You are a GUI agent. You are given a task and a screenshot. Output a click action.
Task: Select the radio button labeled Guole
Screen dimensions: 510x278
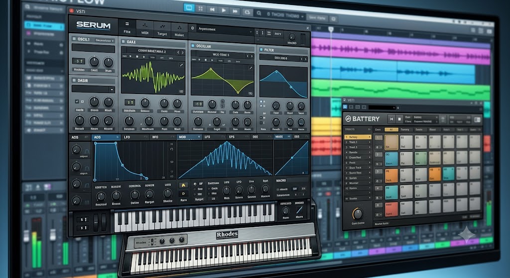(x=209, y=188)
